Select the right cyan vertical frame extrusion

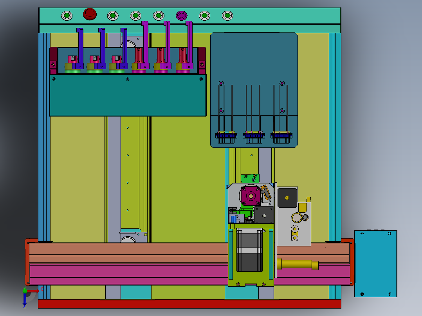pos(335,137)
